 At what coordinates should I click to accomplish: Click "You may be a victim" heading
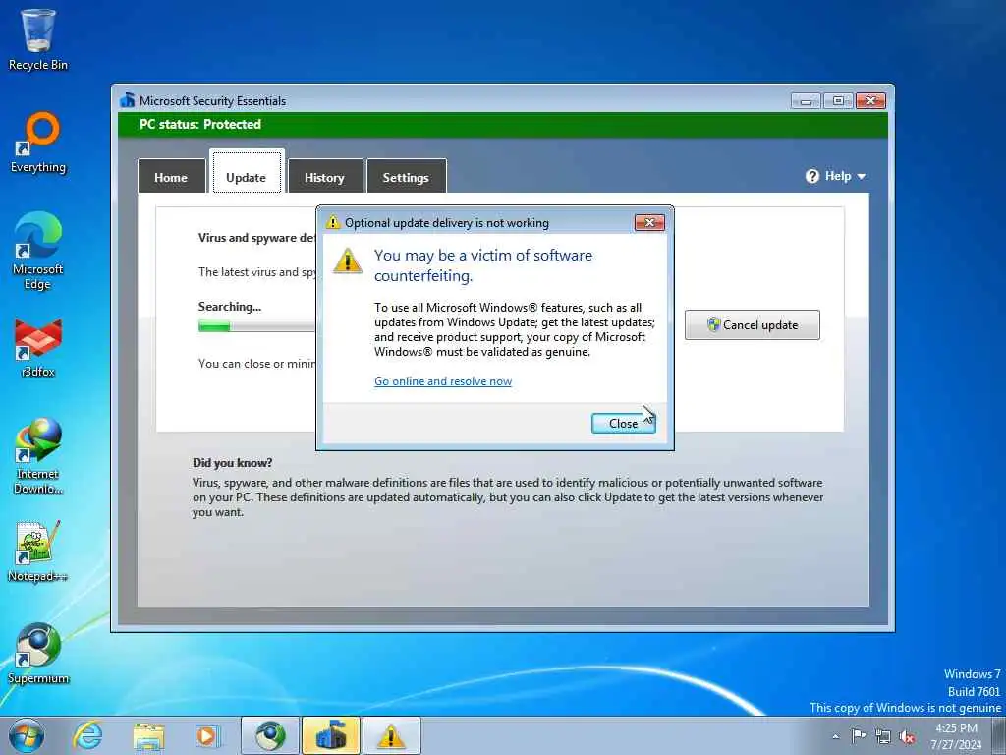(x=483, y=265)
